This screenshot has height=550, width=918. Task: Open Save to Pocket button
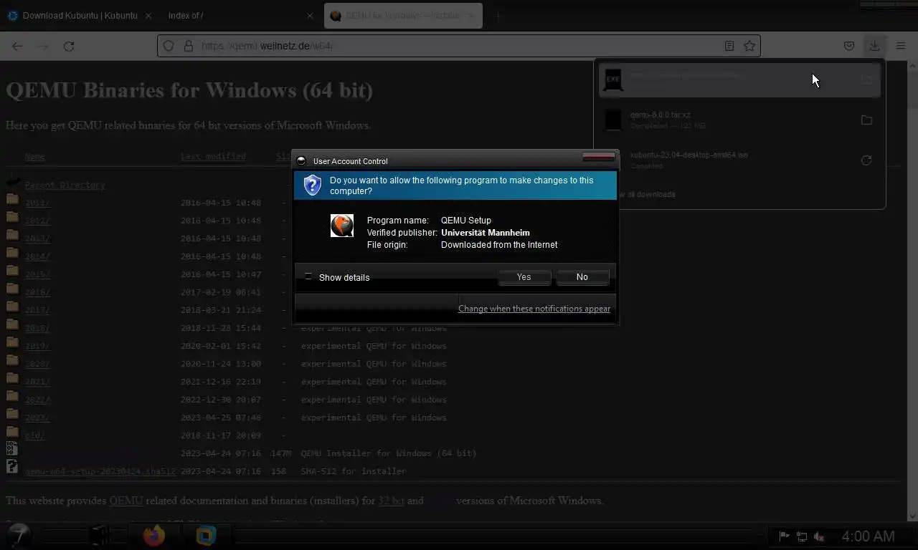pos(849,46)
